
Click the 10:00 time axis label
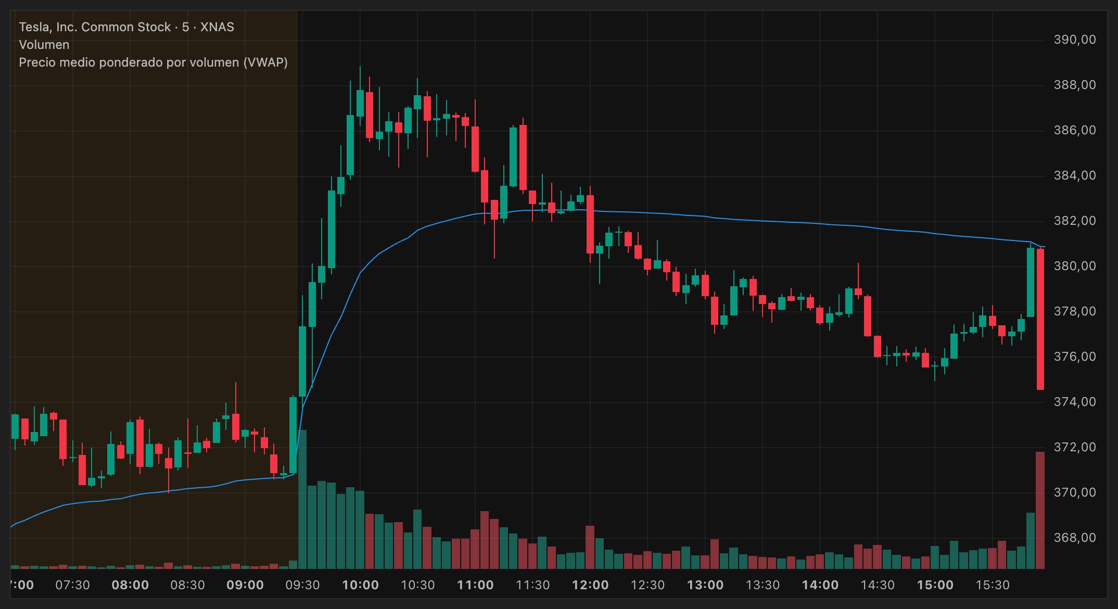click(x=360, y=585)
